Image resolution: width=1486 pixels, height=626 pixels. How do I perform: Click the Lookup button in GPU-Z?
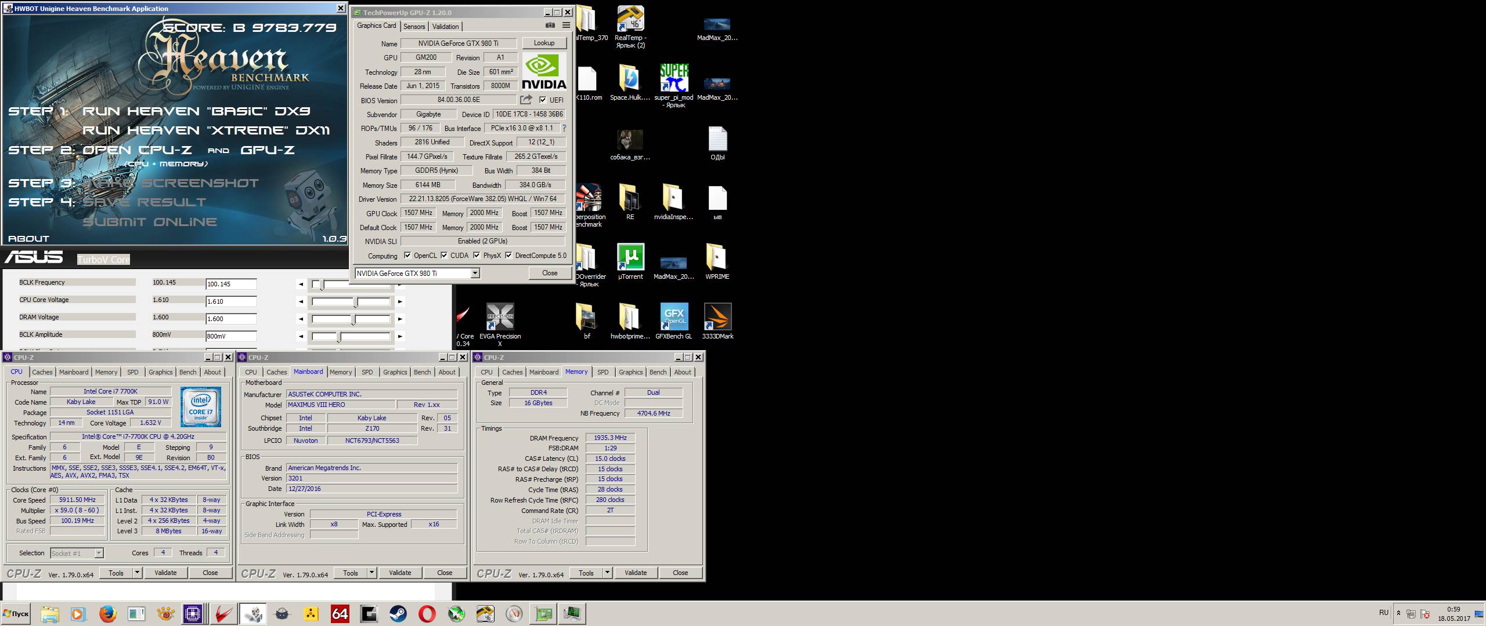pos(544,43)
